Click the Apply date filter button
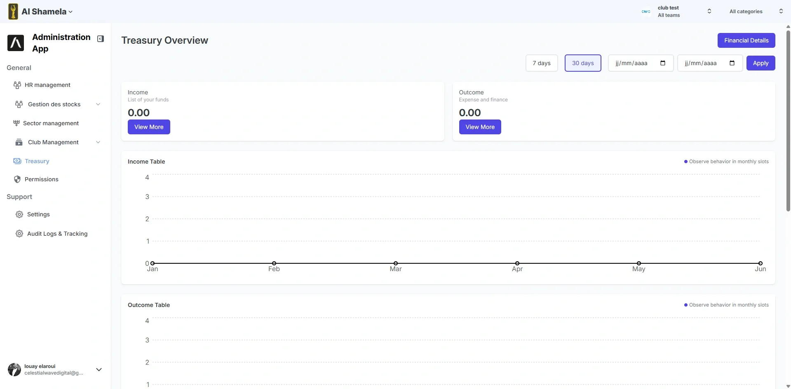Screen dimensions: 791x389 point(761,63)
